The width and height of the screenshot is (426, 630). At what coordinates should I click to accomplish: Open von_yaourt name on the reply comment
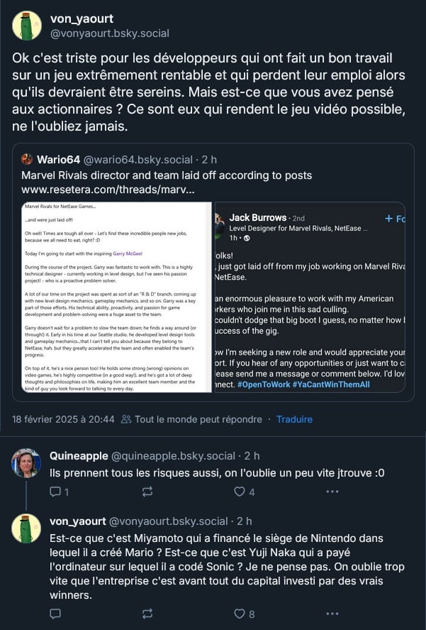point(78,521)
